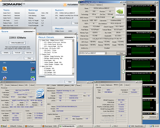Click Details... button in 3DMark Score
Viewport: 160px width, 128px height.
6,53
